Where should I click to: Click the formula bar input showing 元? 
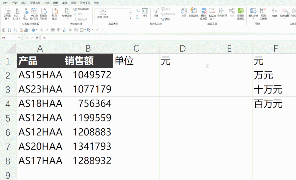[x=168, y=38]
